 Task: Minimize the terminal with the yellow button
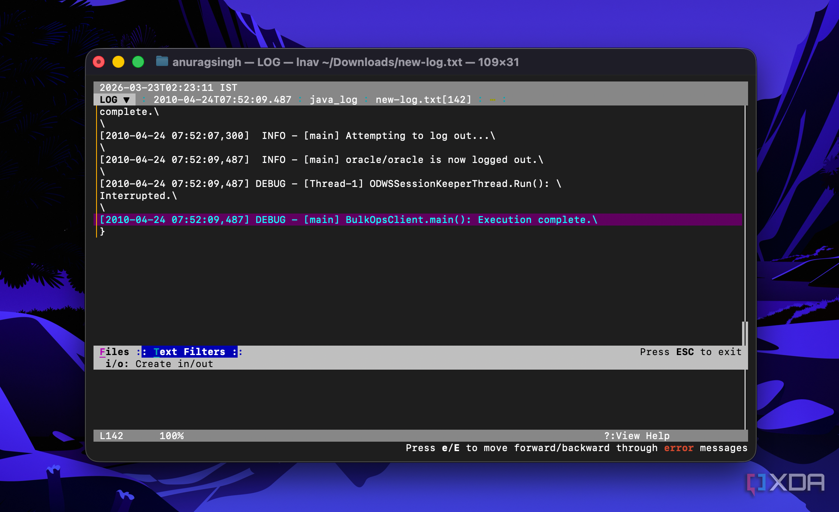click(x=118, y=62)
